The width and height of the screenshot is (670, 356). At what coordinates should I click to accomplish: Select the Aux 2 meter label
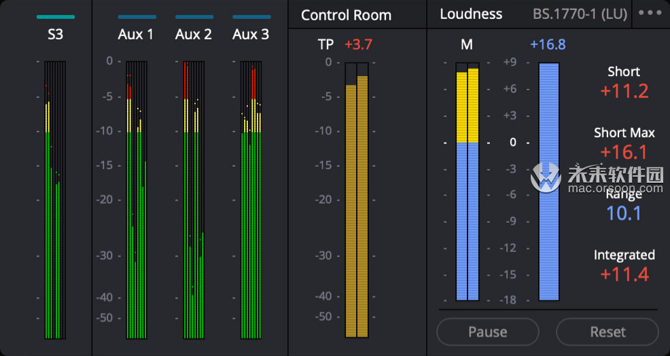click(194, 34)
